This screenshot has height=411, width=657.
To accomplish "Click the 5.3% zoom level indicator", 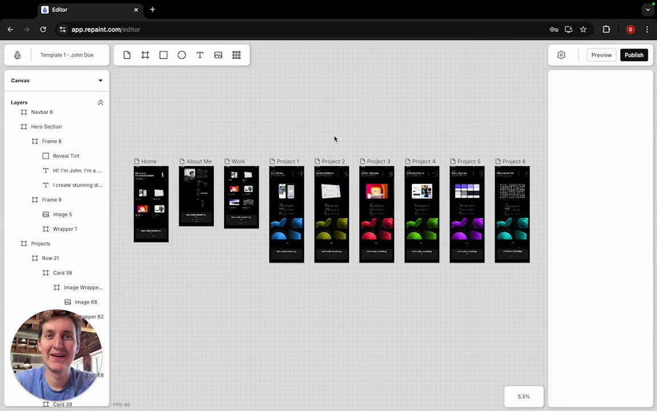I will tap(524, 396).
